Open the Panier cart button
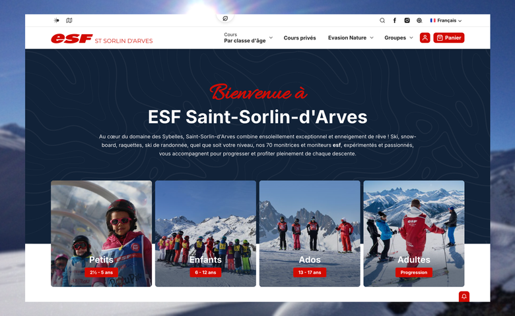Viewport: 515px width, 316px height. [449, 38]
